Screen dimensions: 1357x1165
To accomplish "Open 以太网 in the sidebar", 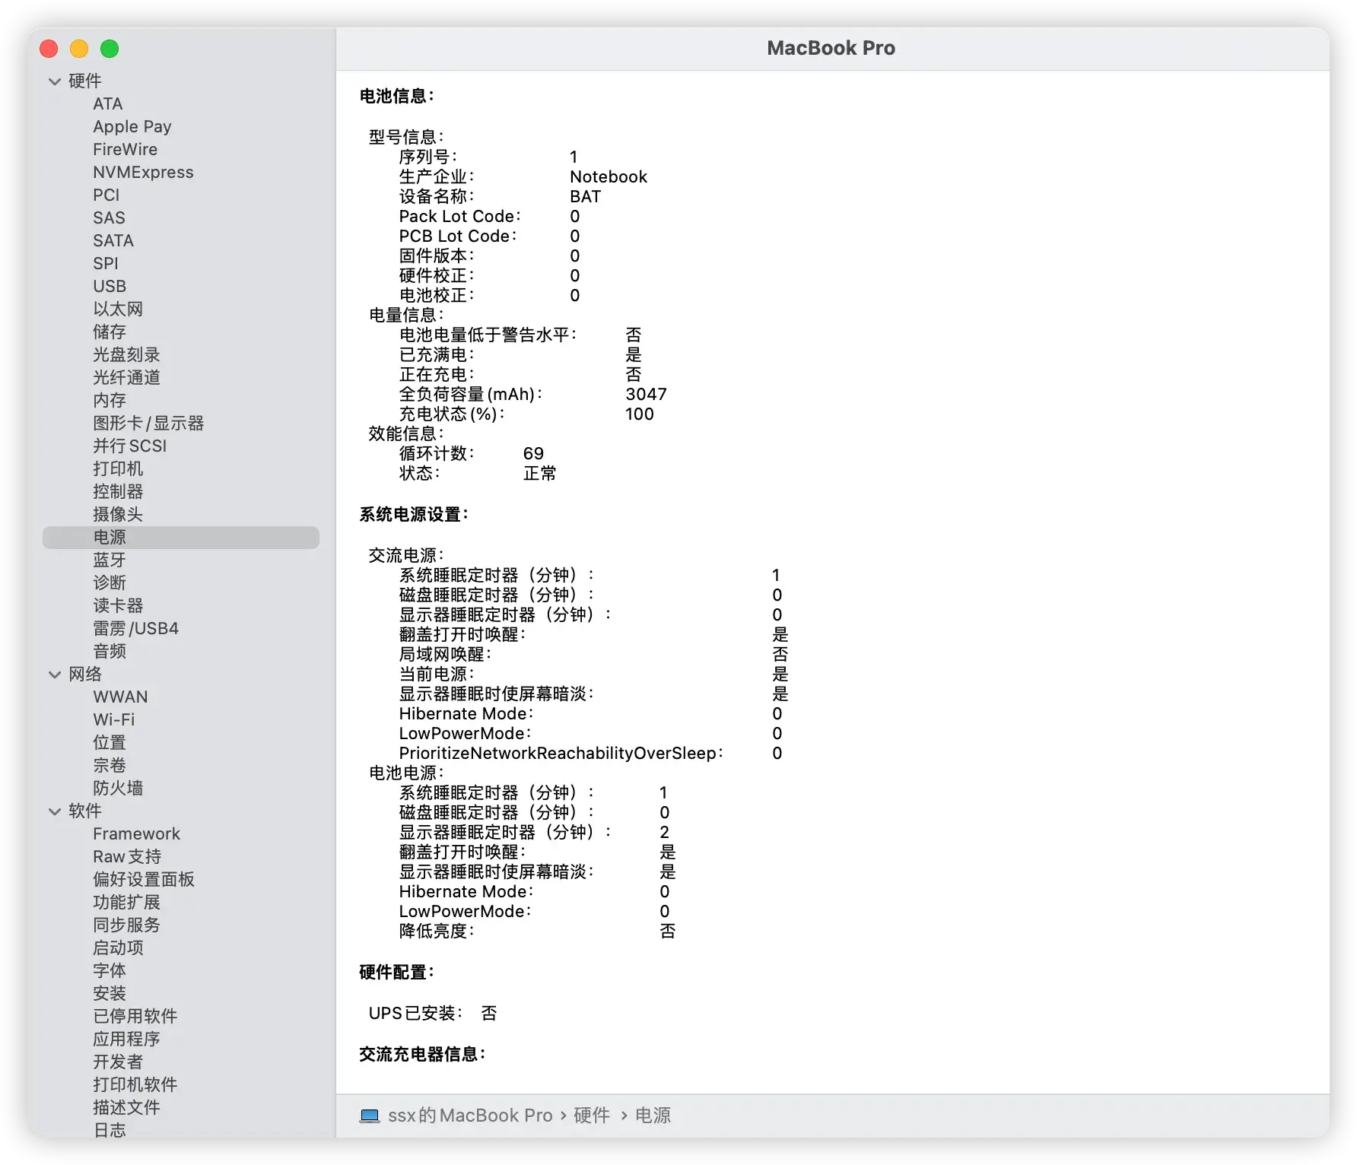I will coord(118,310).
